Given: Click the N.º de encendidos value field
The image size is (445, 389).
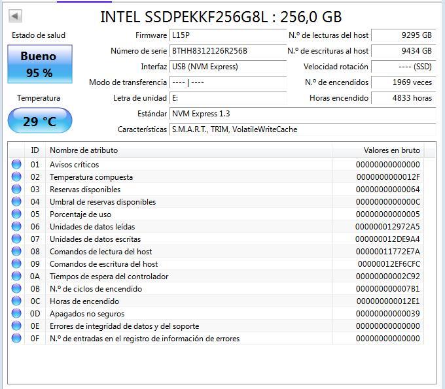Looking at the screenshot, I should pos(403,82).
